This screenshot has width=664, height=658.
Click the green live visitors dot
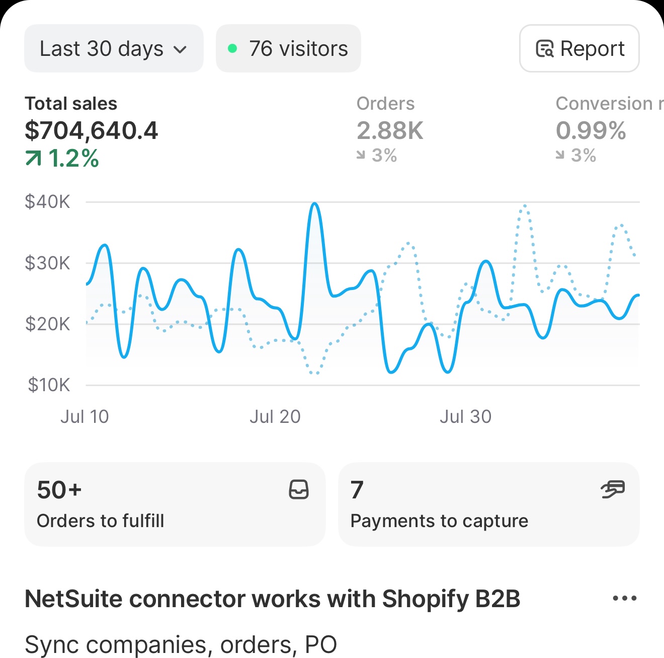(232, 48)
